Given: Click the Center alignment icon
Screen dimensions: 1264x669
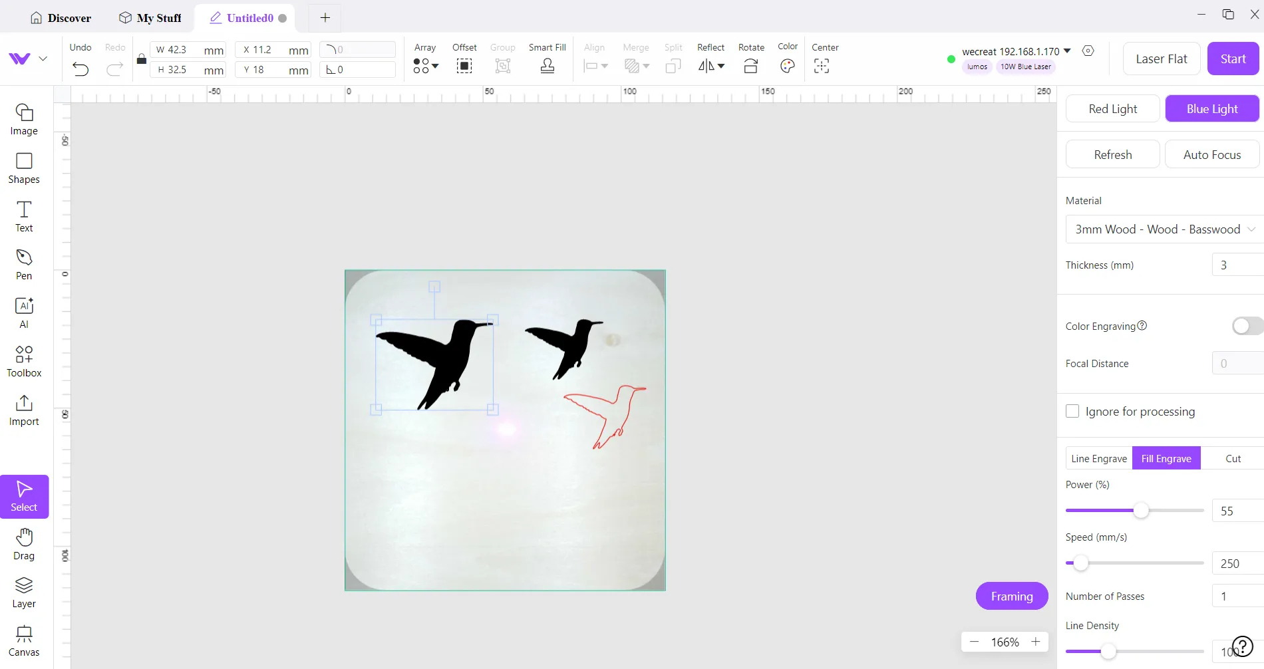Looking at the screenshot, I should [822, 66].
